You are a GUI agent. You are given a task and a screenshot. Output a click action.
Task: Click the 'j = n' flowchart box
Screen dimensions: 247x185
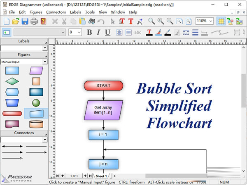tap(103, 164)
